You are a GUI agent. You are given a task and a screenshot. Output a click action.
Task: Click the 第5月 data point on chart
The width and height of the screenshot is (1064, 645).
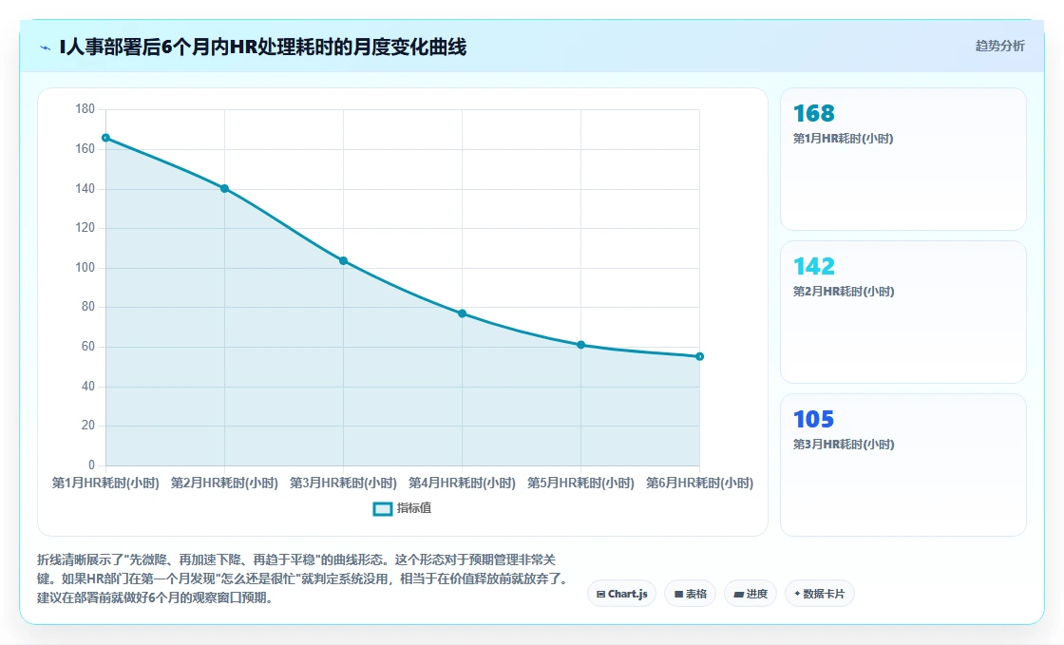point(580,345)
